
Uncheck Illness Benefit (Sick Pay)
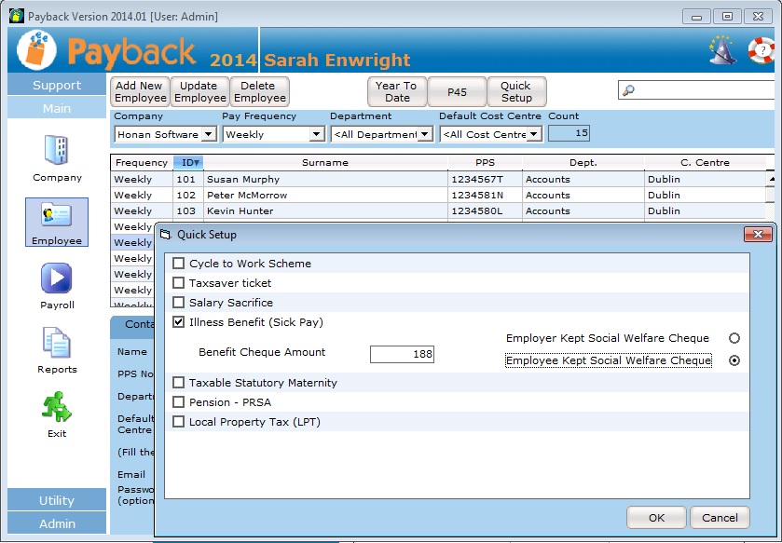click(x=179, y=322)
